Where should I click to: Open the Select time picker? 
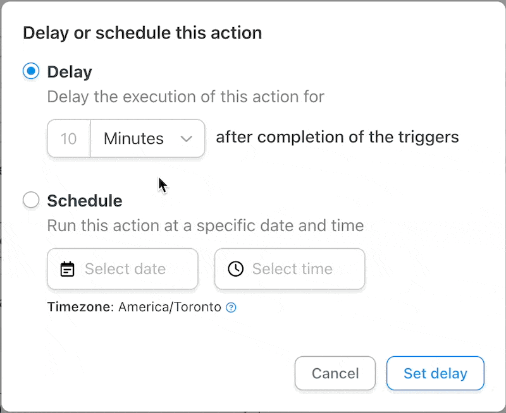click(x=289, y=268)
